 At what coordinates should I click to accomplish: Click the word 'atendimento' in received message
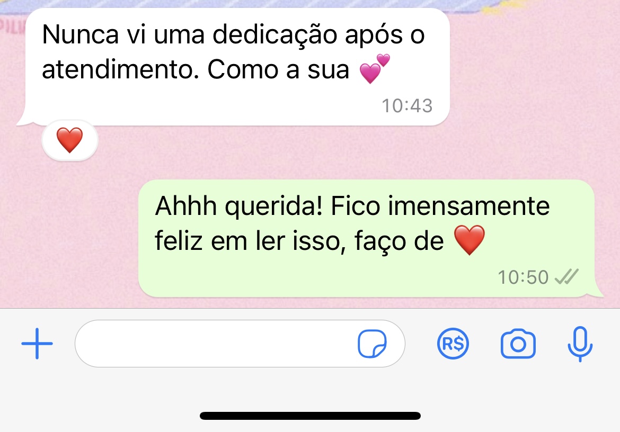120,70
